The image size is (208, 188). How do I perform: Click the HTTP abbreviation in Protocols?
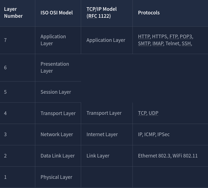pyautogui.click(x=144, y=37)
